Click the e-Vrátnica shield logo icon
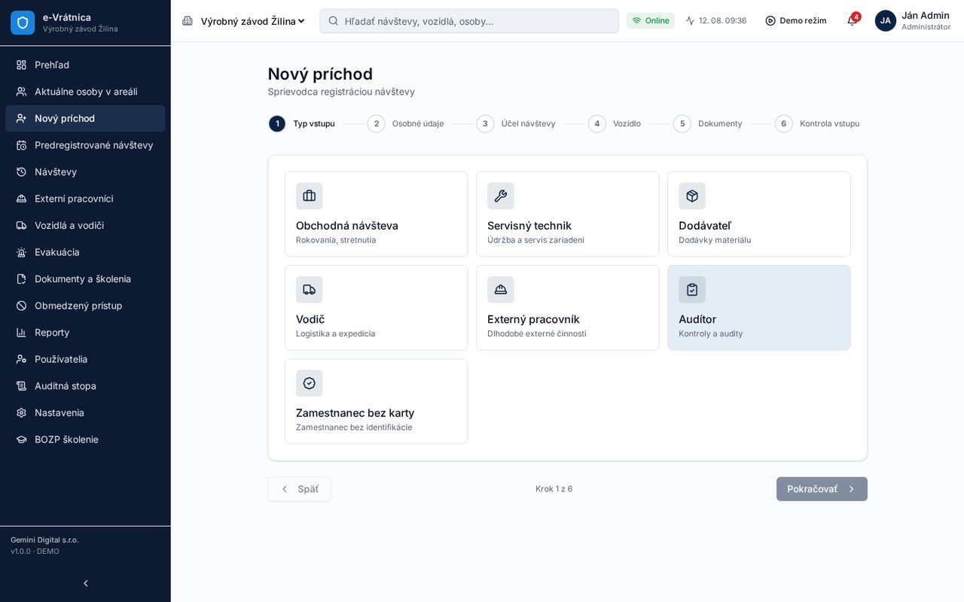The height and width of the screenshot is (602, 964). coord(23,23)
